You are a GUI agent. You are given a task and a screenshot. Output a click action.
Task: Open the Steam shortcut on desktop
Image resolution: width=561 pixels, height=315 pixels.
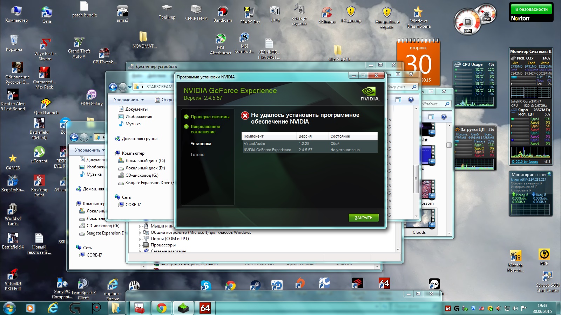click(x=255, y=285)
